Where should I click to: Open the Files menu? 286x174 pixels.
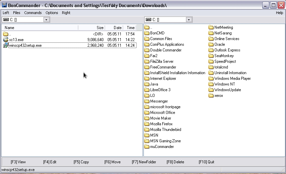17,13
